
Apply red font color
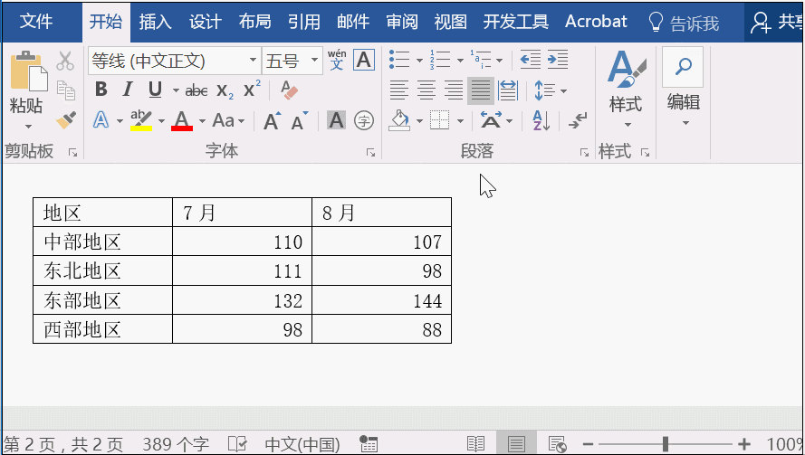click(x=182, y=121)
